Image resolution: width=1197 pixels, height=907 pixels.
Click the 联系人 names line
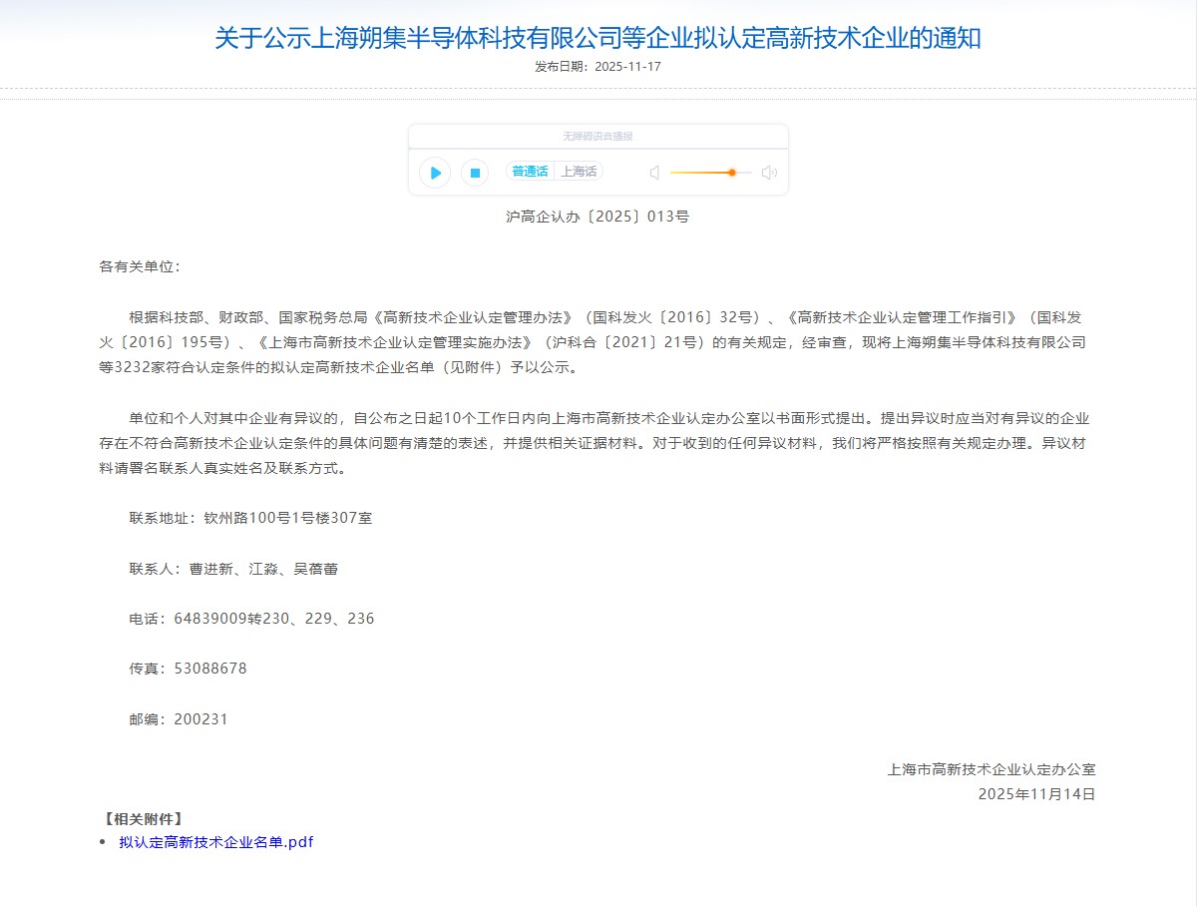click(x=233, y=569)
